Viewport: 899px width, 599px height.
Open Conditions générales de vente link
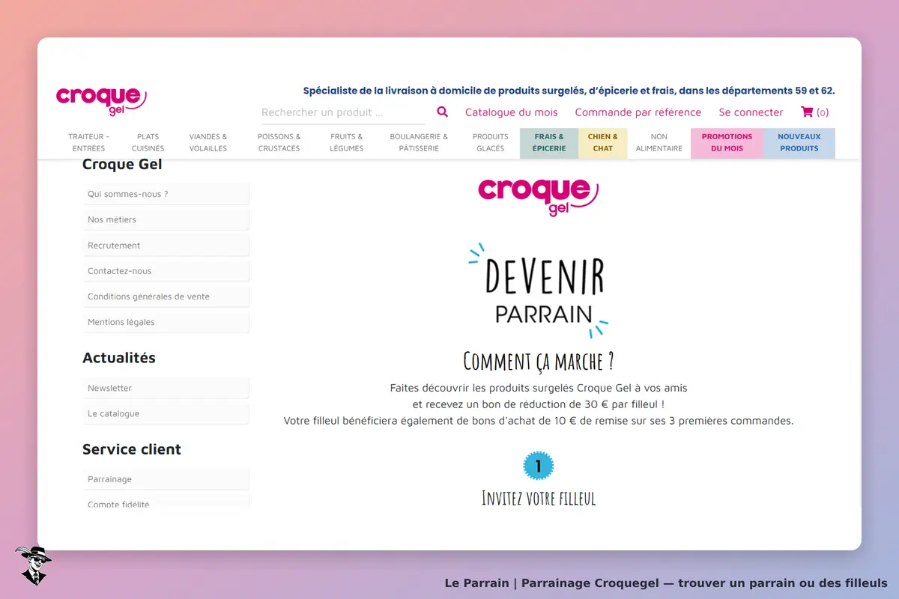coord(166,297)
